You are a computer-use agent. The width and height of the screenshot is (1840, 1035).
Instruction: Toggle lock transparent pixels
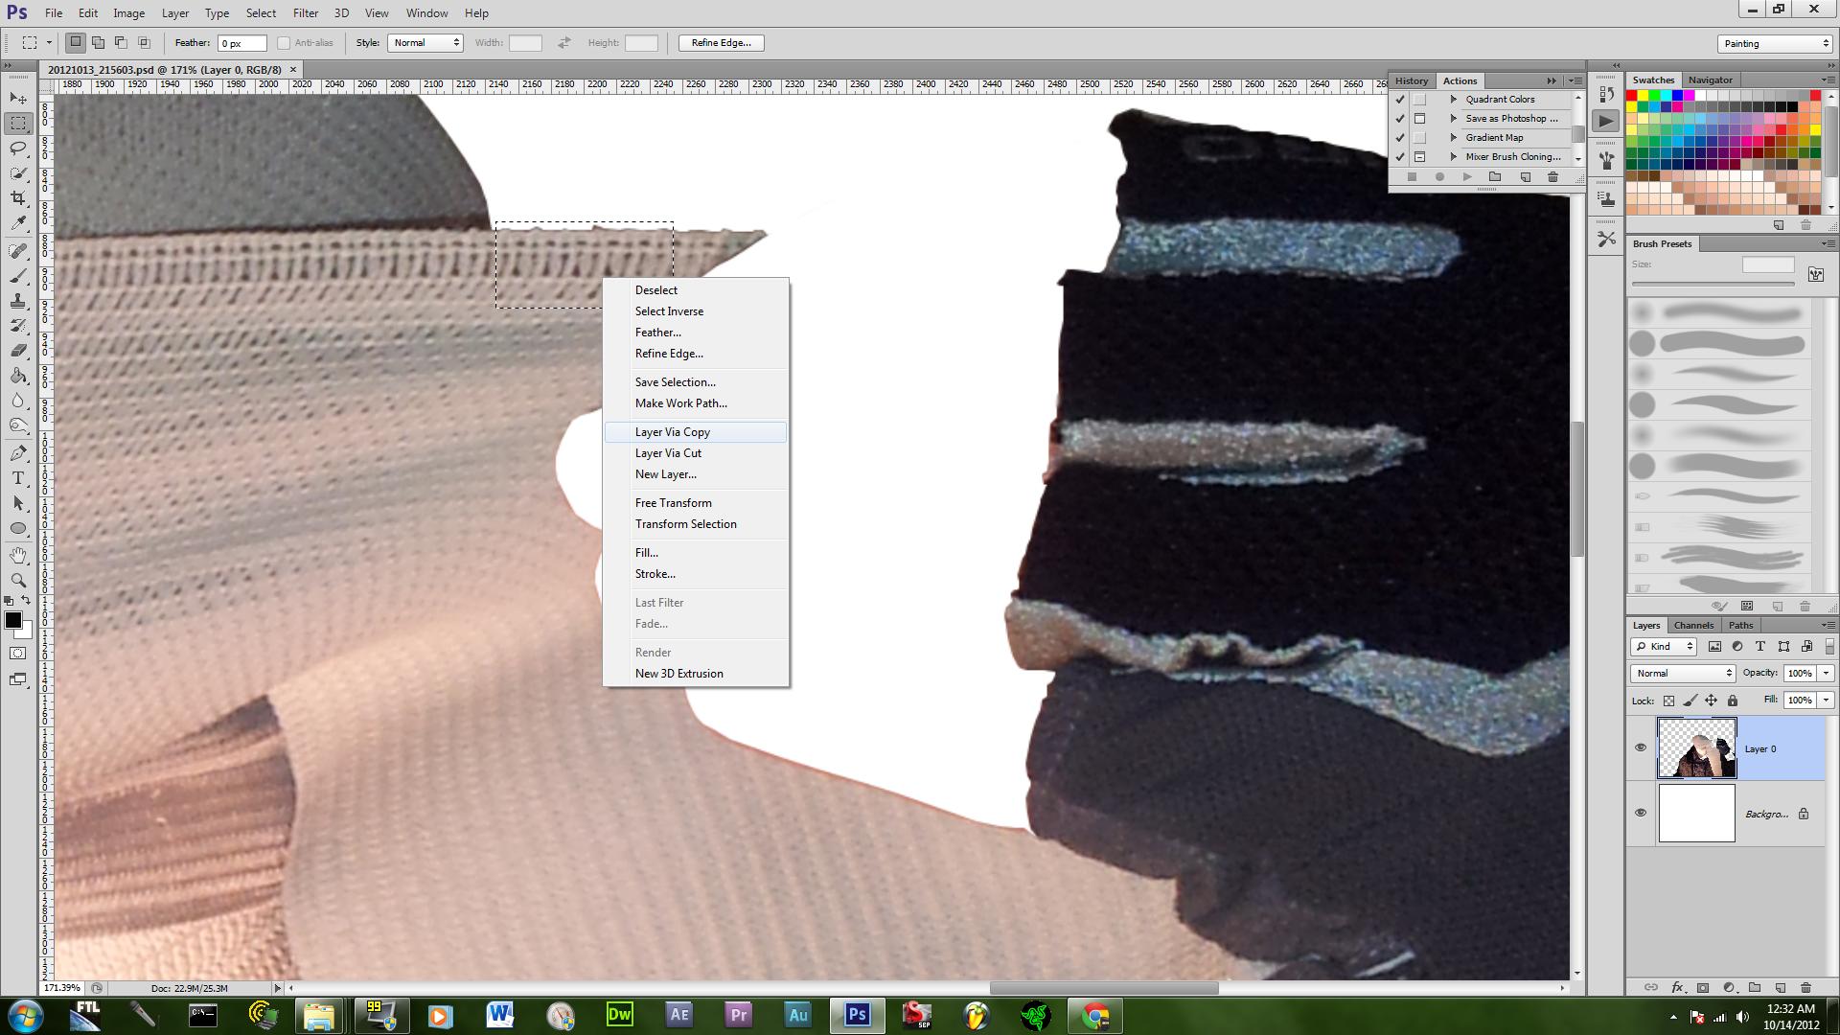click(1668, 701)
